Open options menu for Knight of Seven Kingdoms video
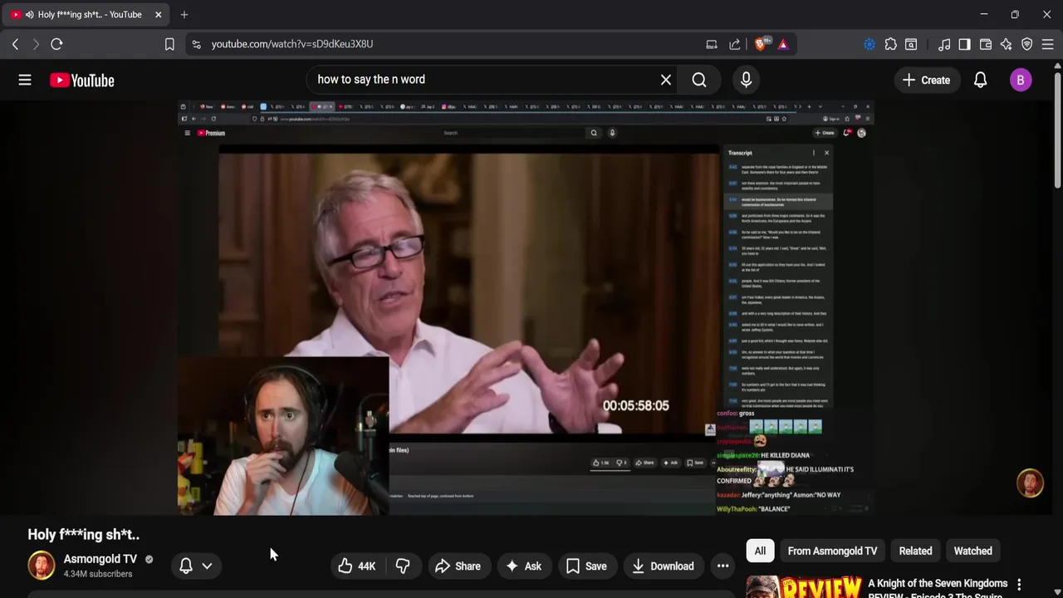 1019,585
